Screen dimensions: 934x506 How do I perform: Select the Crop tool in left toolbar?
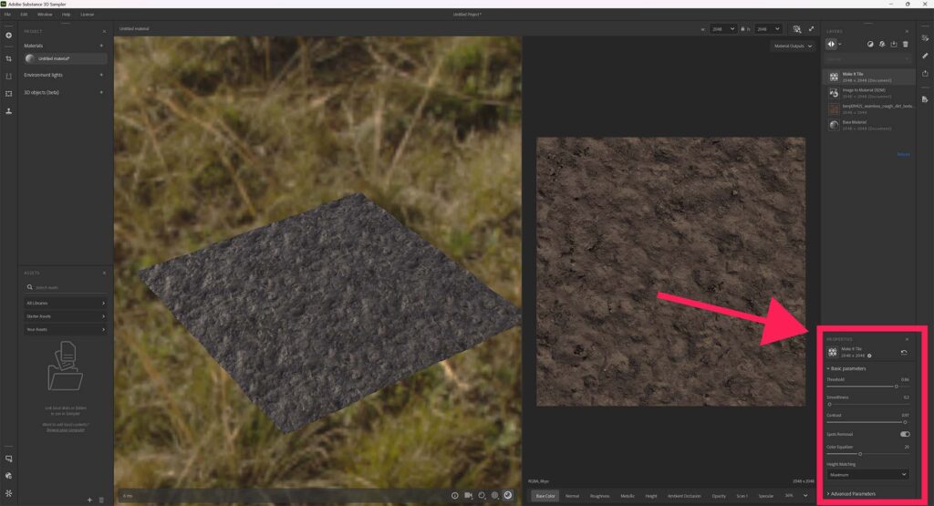pos(8,58)
